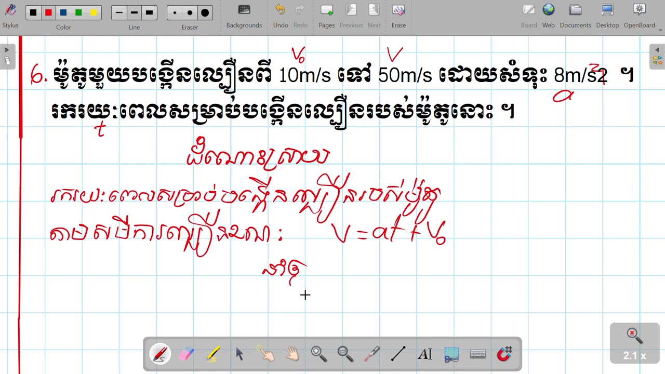665x374 pixels.
Task: Select the interact-with-items pointer tool
Action: click(x=266, y=354)
